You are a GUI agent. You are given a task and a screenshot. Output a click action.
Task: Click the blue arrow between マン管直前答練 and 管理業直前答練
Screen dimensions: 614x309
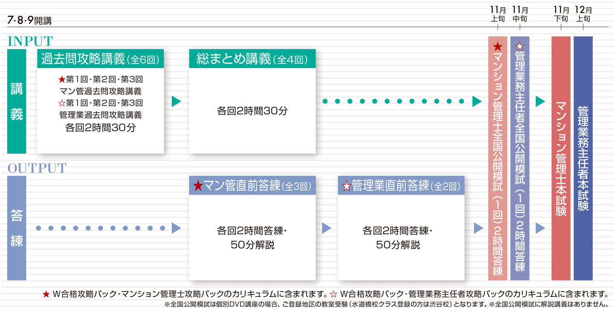pyautogui.click(x=326, y=228)
